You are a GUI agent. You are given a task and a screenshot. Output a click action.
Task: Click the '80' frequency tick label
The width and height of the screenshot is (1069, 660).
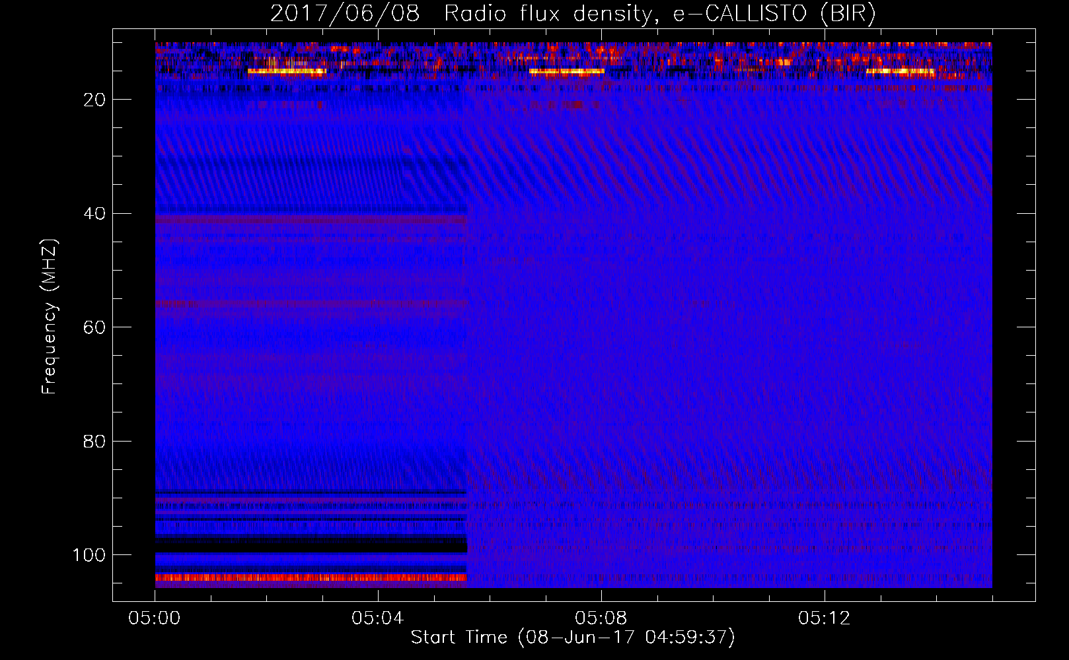pyautogui.click(x=95, y=442)
